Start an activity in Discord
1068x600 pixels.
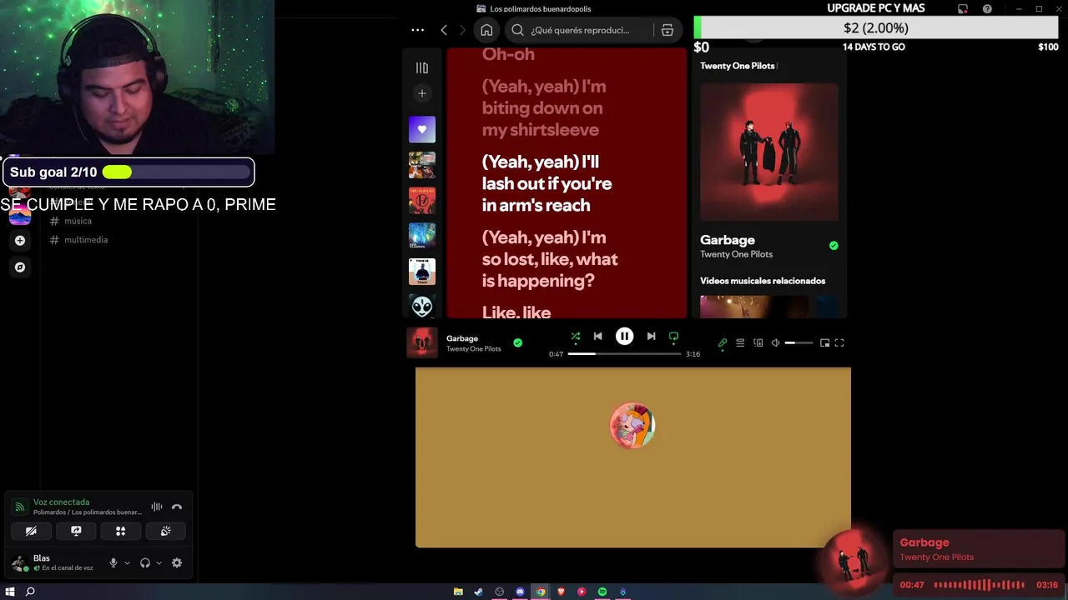(120, 531)
